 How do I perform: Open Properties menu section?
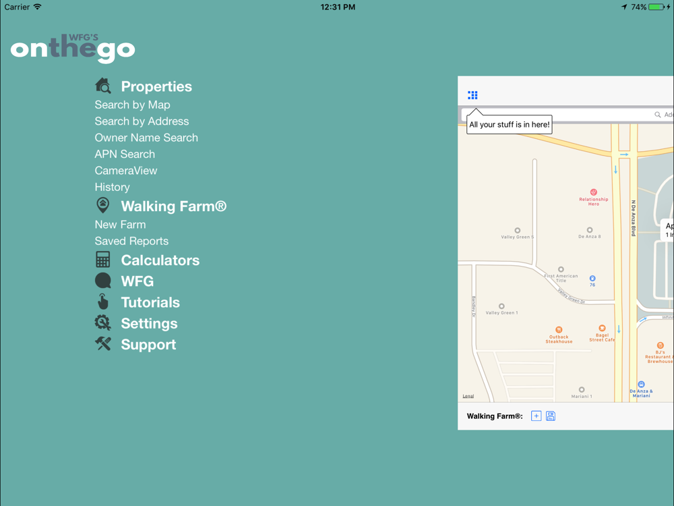156,86
